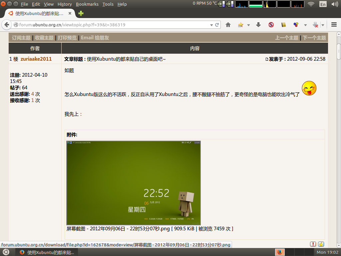Screen dimensions: 341x256
Task: Open the Edit menu
Action: [36, 4]
